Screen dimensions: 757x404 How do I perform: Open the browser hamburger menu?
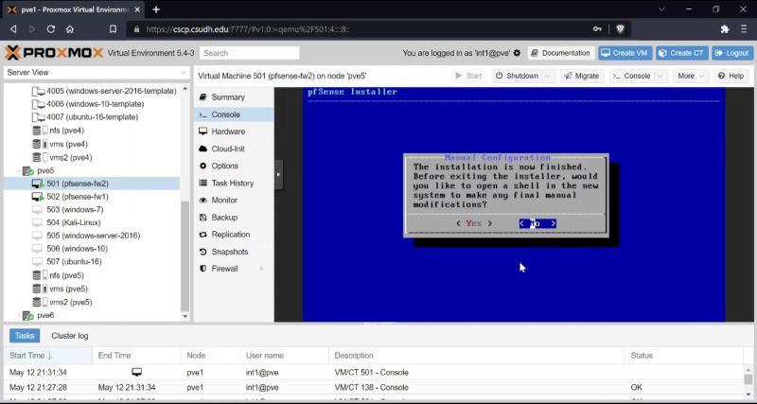click(744, 29)
